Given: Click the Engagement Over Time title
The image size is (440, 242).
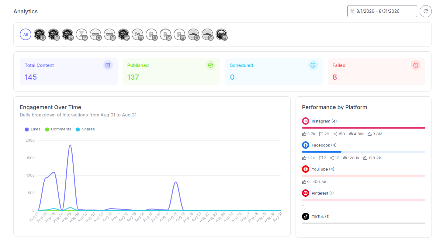Looking at the screenshot, I should tap(50, 107).
